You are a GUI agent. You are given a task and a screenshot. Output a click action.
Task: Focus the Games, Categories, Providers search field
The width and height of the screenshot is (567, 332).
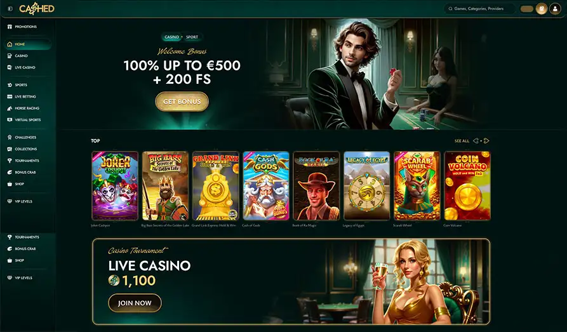(x=479, y=9)
